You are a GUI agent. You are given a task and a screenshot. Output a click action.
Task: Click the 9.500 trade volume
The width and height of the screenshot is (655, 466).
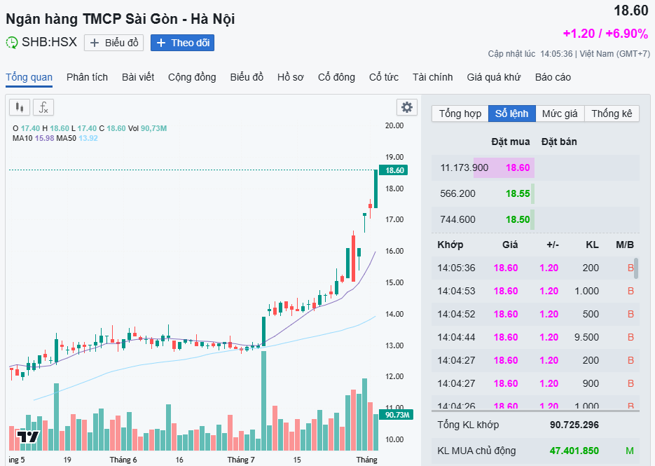point(586,337)
